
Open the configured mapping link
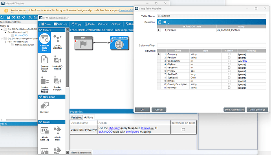point(132,132)
